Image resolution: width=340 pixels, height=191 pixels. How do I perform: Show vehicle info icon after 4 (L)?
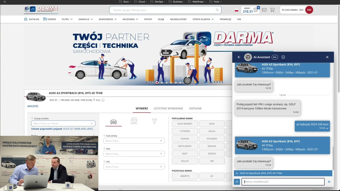(103, 100)
